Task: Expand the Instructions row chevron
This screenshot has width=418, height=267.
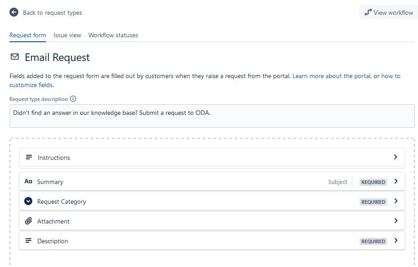Action: pos(395,157)
